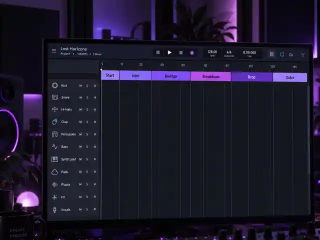
Task: Arm the Pads track record dot
Action: pos(95,172)
